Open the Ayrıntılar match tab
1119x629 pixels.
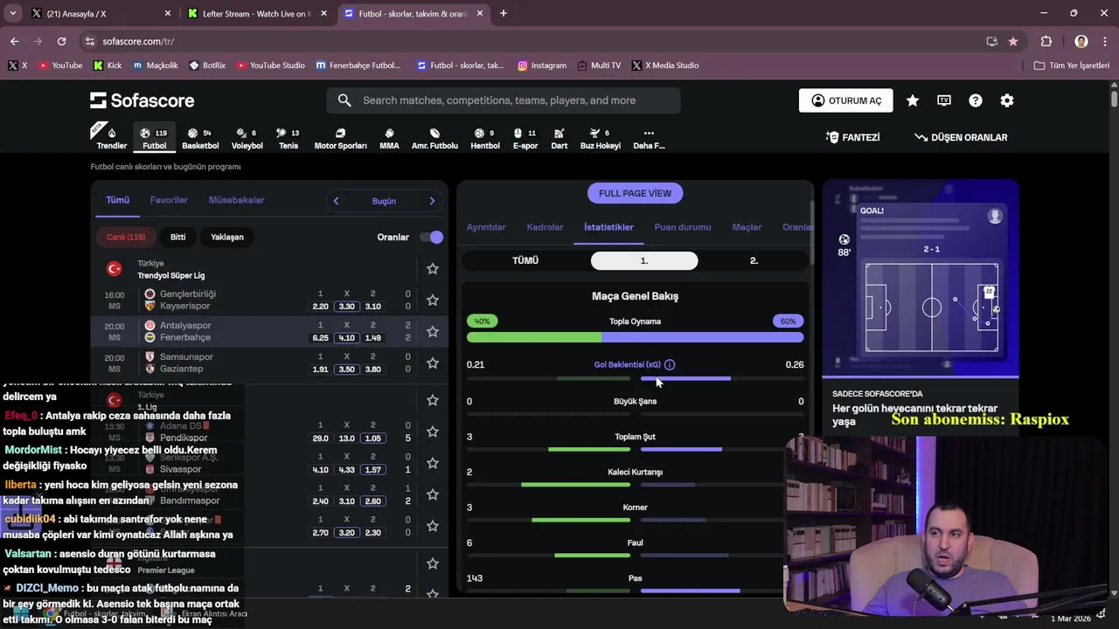[486, 227]
